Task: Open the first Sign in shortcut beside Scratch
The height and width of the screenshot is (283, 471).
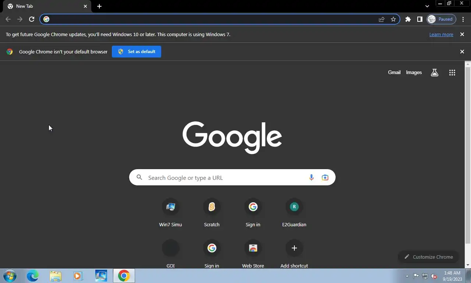Action: (x=253, y=213)
